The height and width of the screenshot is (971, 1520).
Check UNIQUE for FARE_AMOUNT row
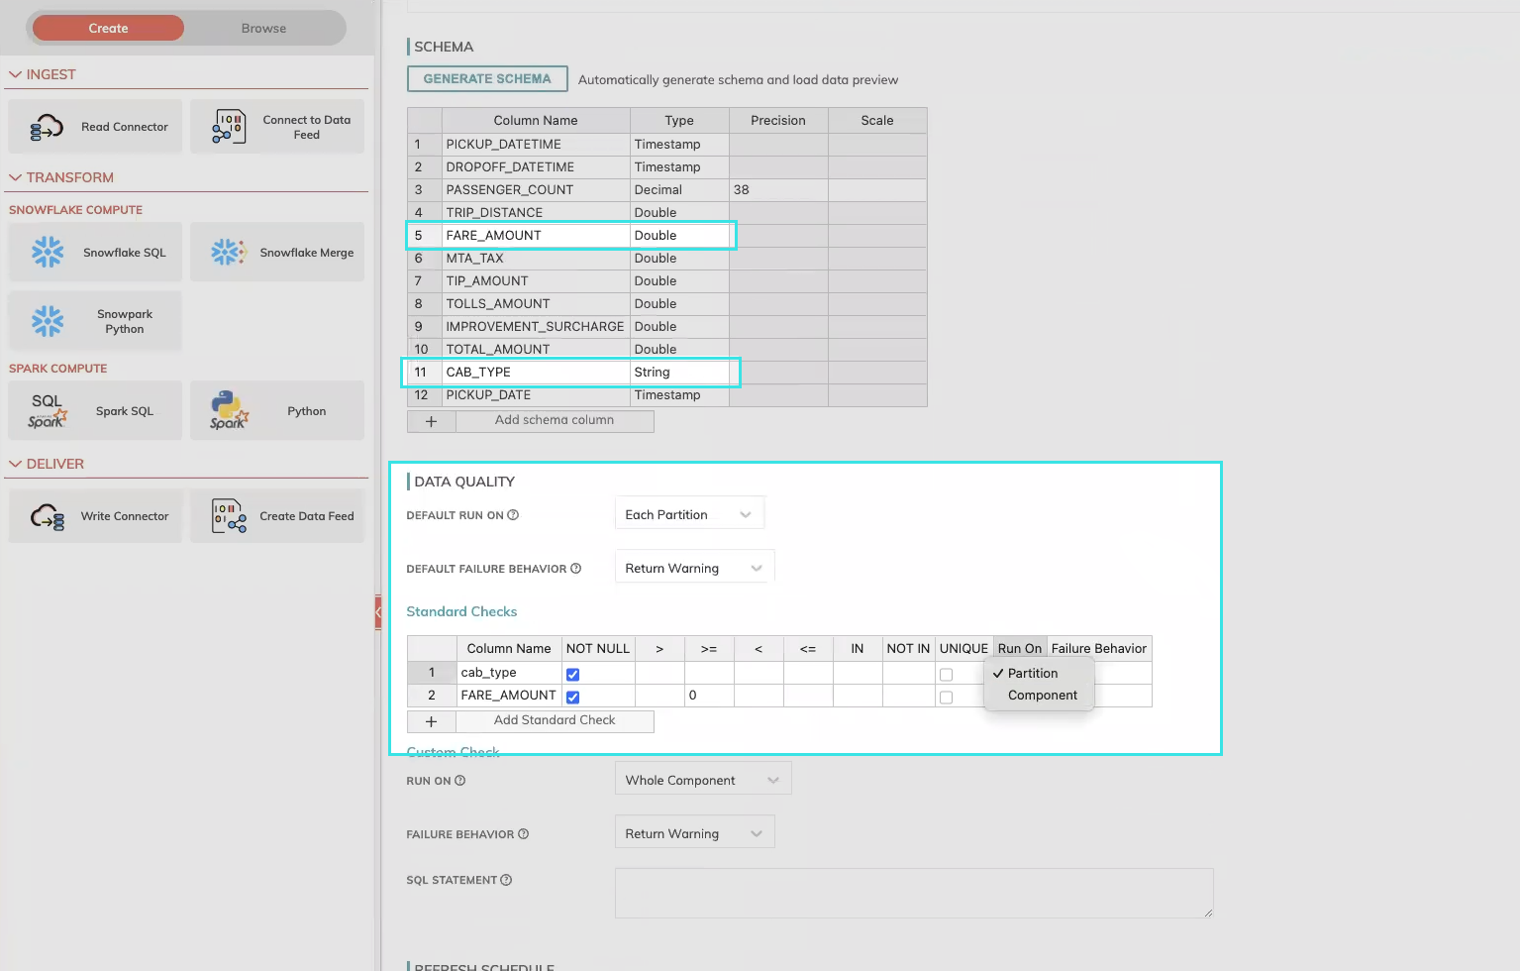point(946,698)
